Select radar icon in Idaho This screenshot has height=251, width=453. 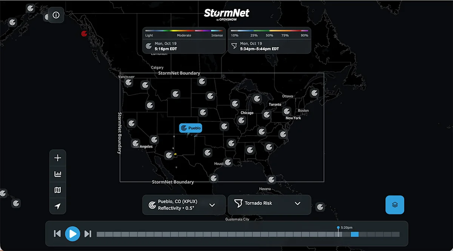[x=150, y=105]
